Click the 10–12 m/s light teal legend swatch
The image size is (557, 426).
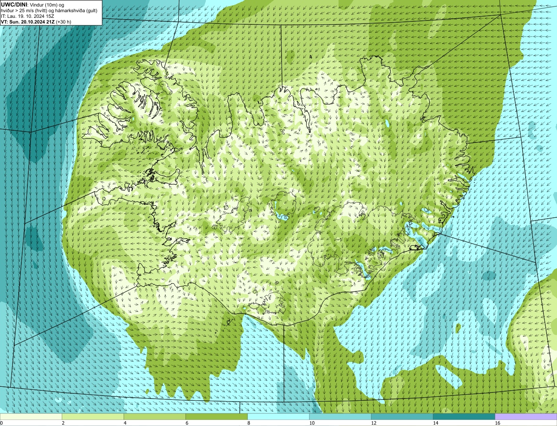[x=340, y=417]
